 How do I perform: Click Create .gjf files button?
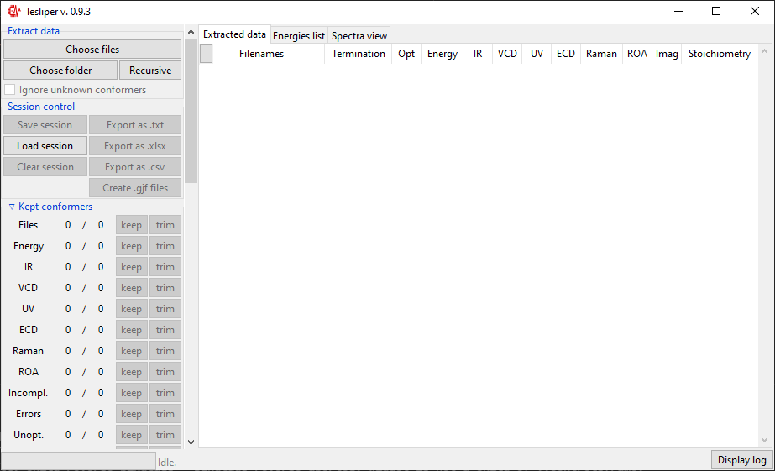[135, 188]
